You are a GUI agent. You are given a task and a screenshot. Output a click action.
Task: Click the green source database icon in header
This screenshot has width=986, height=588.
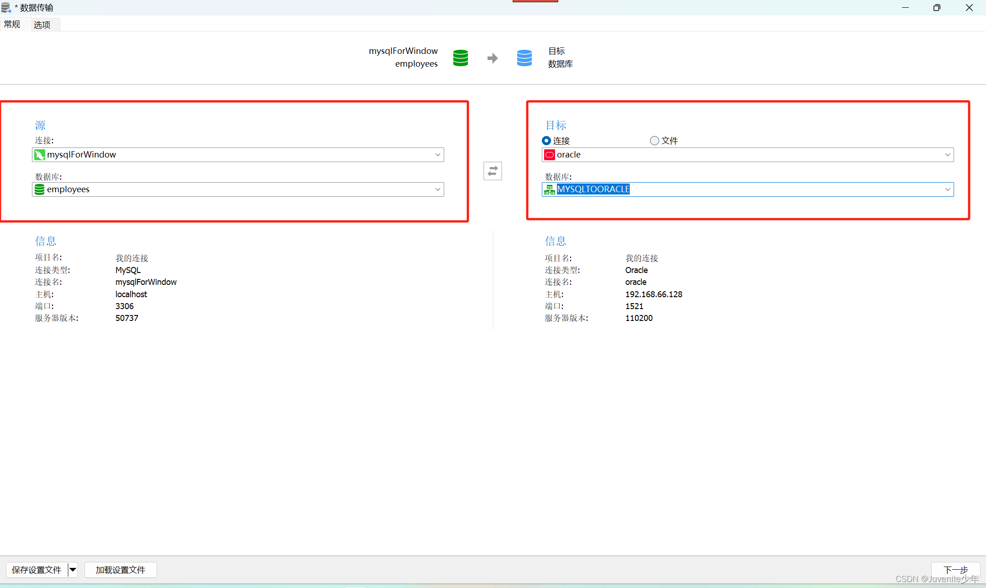click(460, 58)
